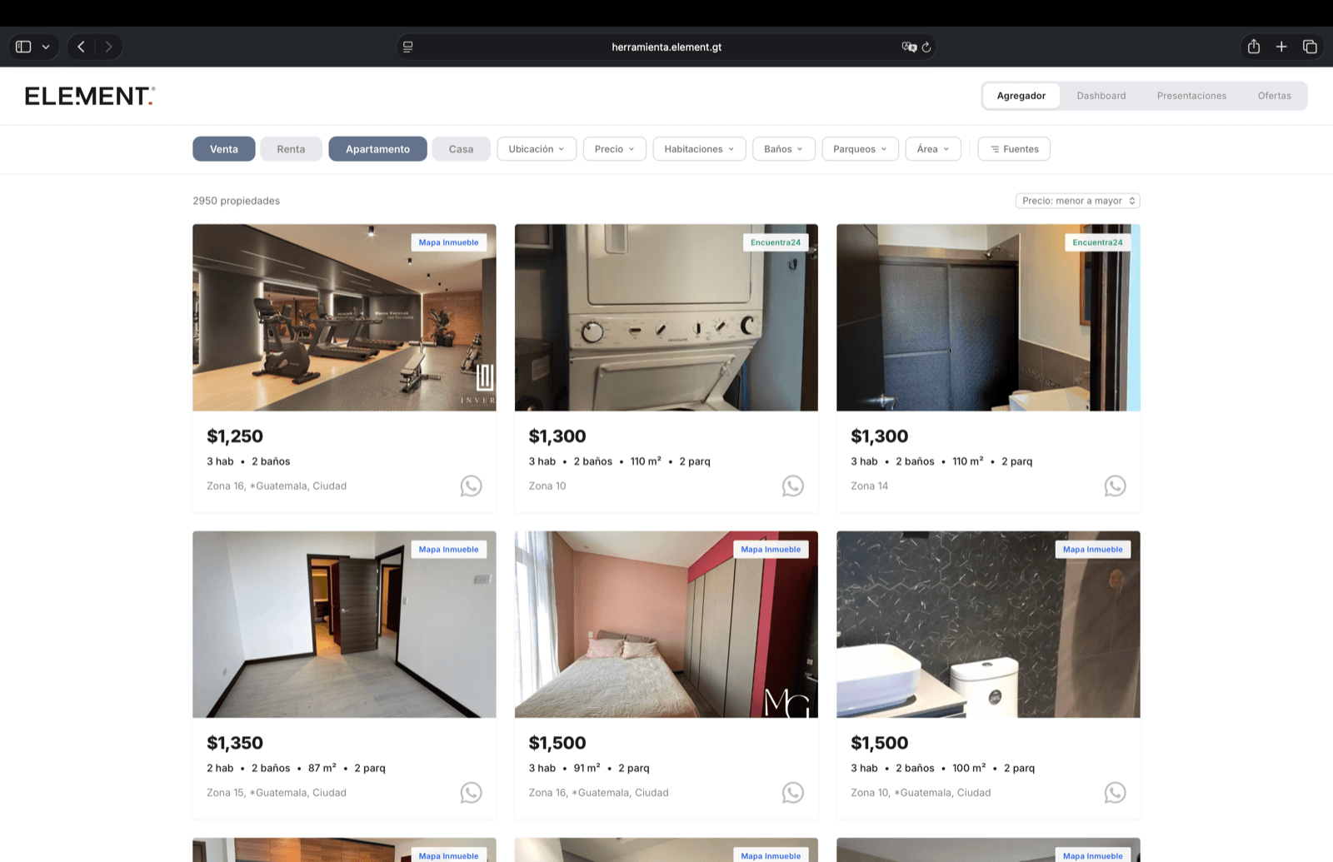Open a new tab with the plus icon
The height and width of the screenshot is (862, 1333).
click(x=1281, y=47)
